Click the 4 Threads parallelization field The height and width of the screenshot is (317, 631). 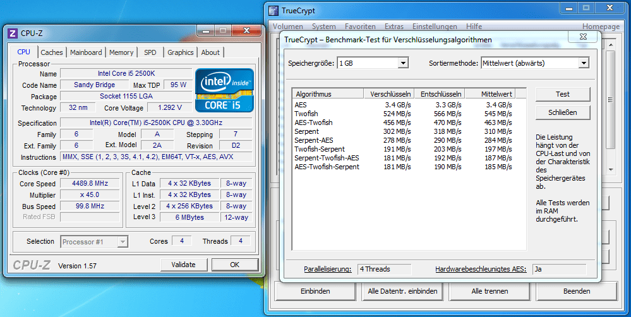[384, 269]
